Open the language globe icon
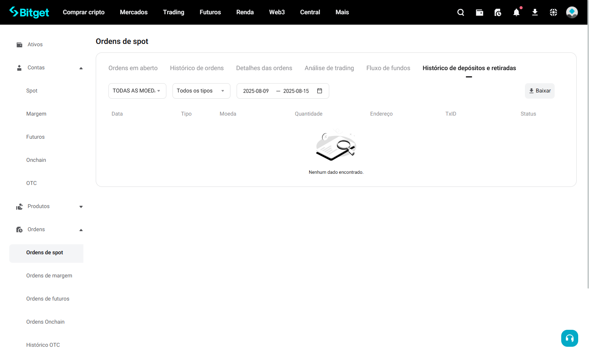 (553, 12)
